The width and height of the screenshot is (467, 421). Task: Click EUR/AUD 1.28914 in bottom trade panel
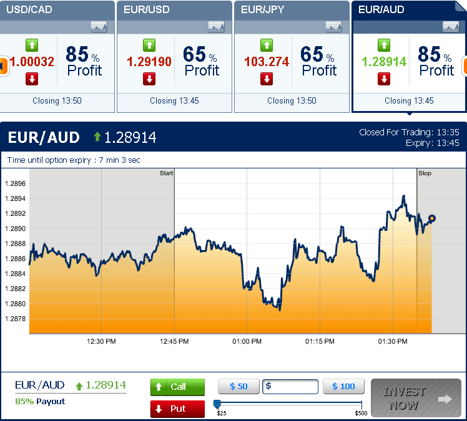coord(71,385)
